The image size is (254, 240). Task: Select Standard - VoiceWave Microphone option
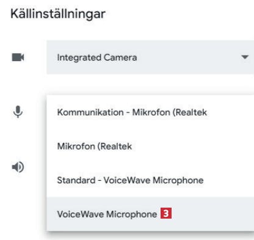tap(150, 180)
